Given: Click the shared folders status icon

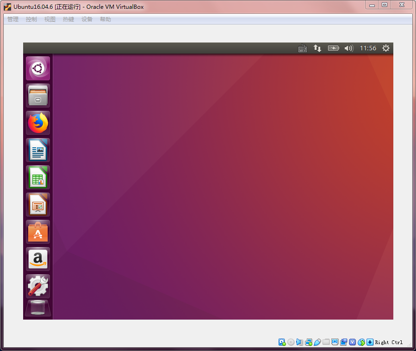Looking at the screenshot, I should (326, 342).
